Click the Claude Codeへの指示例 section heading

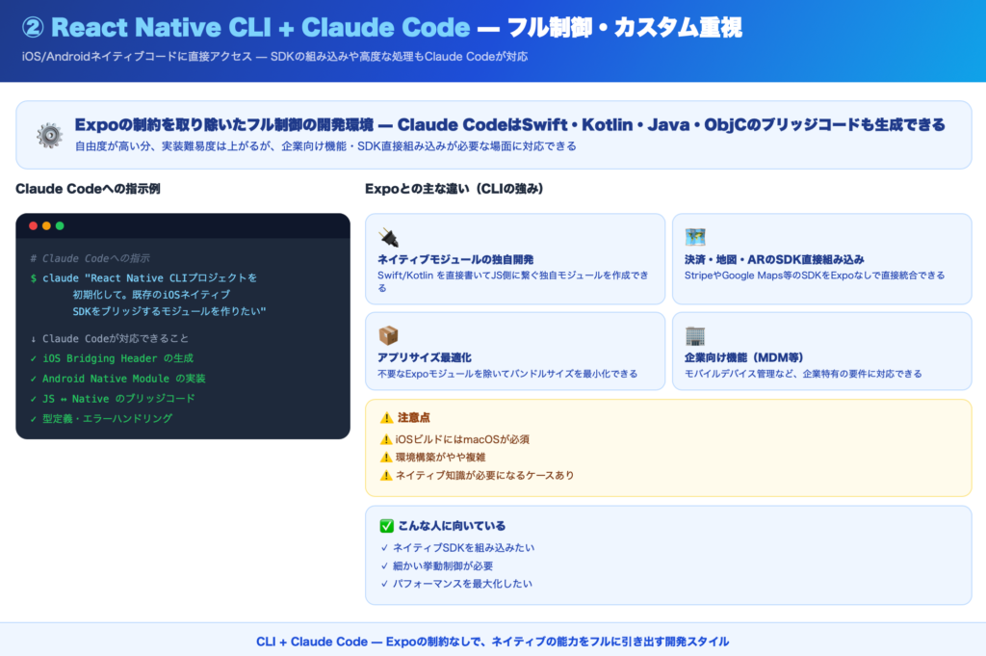[88, 189]
